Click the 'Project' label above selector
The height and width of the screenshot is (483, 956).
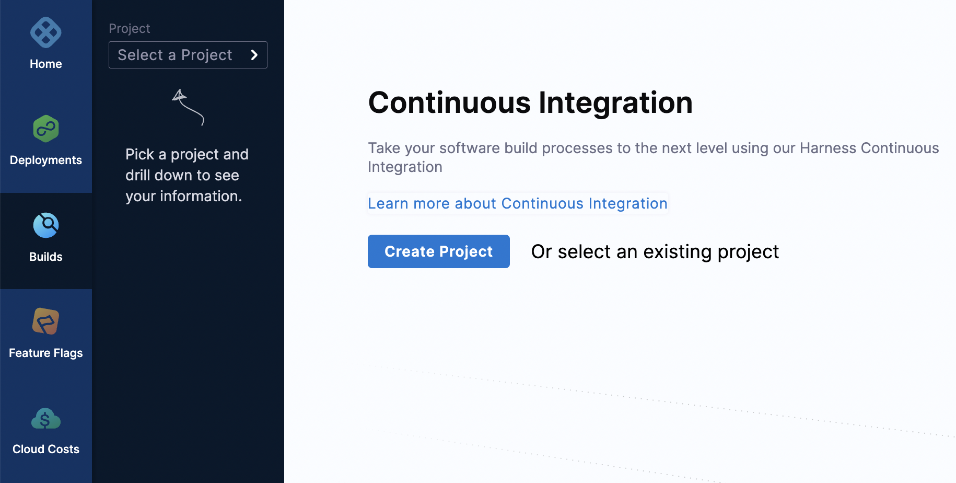129,29
